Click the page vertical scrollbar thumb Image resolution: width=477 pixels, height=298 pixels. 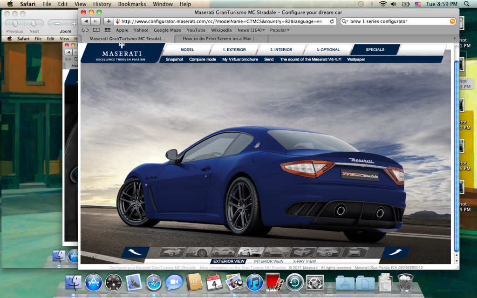pyautogui.click(x=457, y=156)
